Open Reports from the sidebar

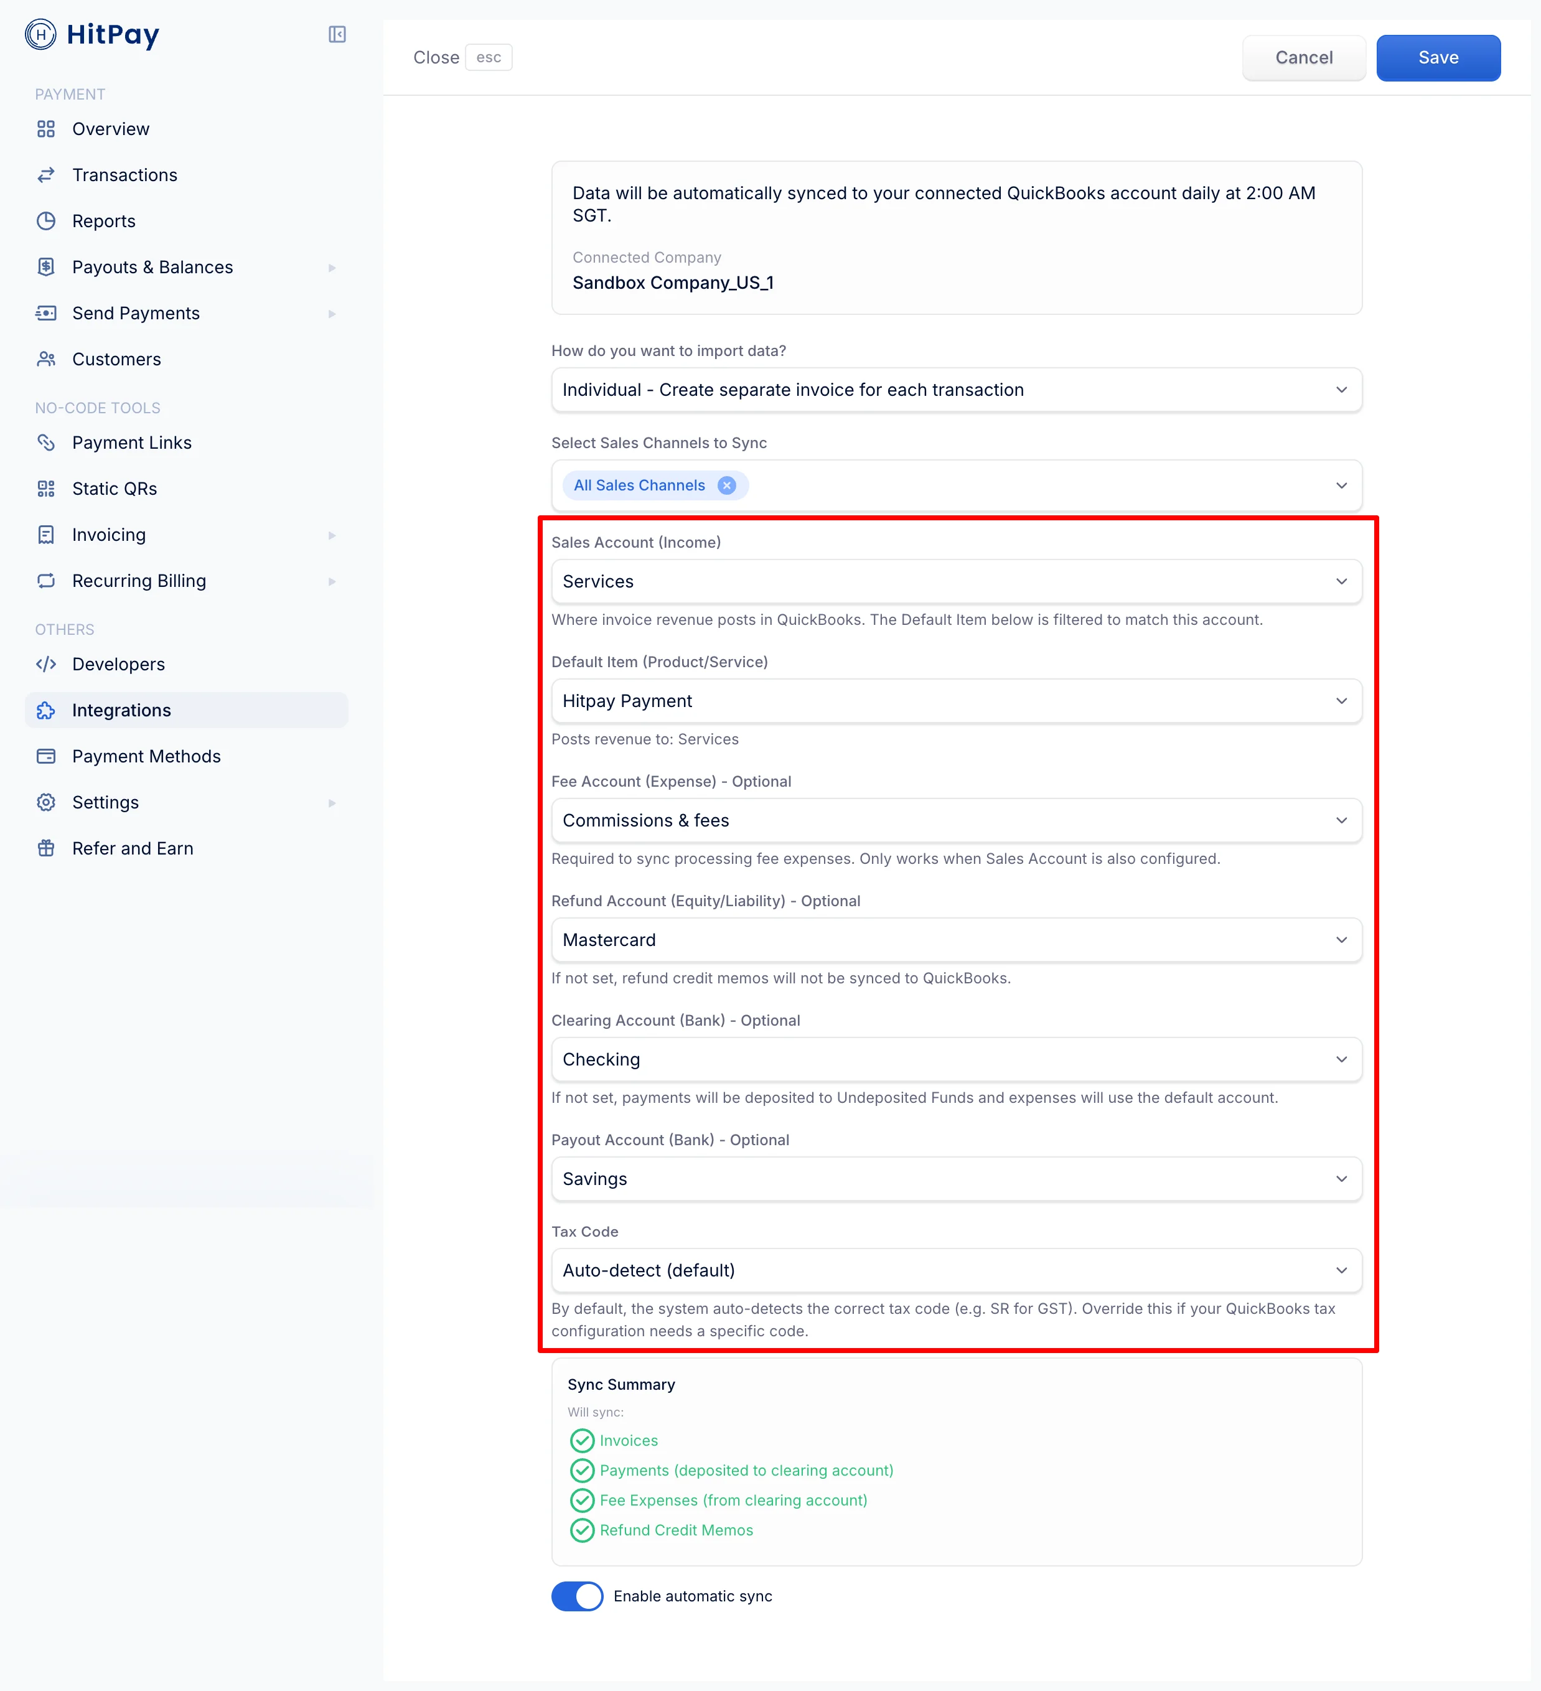(186, 222)
